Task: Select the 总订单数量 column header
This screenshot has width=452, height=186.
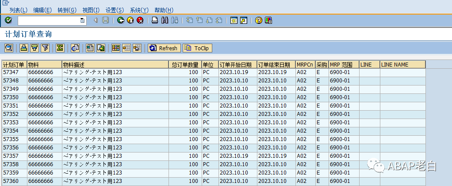Action: (185, 65)
